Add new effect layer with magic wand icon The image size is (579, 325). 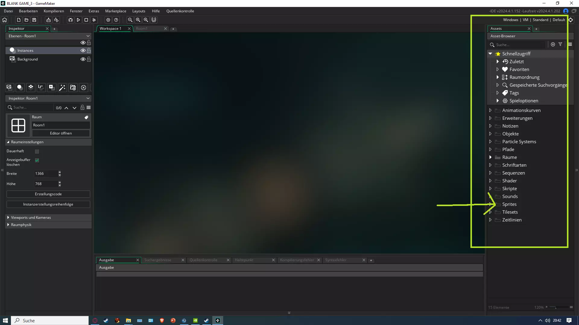tap(62, 88)
